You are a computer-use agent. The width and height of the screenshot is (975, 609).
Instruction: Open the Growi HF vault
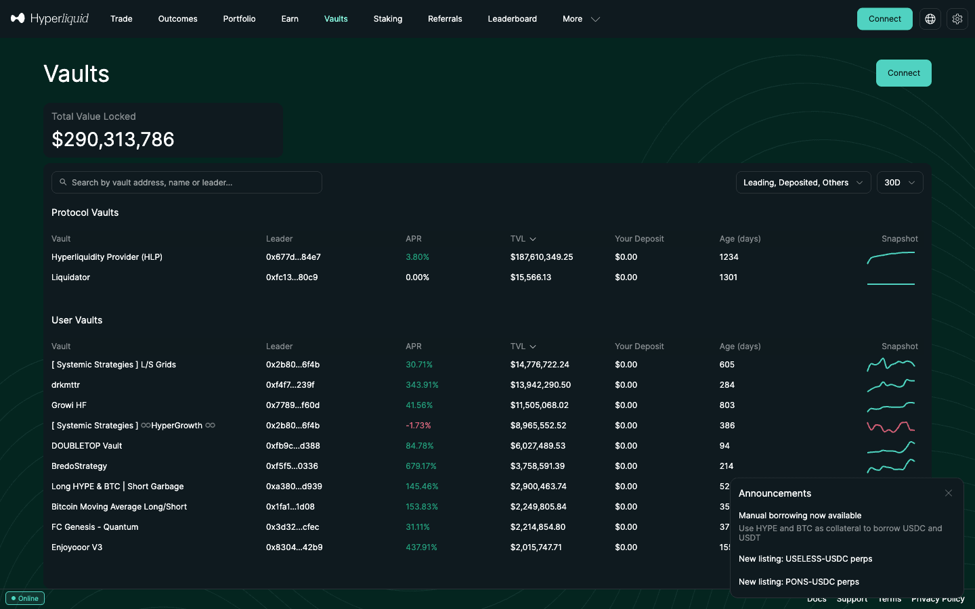(x=69, y=405)
